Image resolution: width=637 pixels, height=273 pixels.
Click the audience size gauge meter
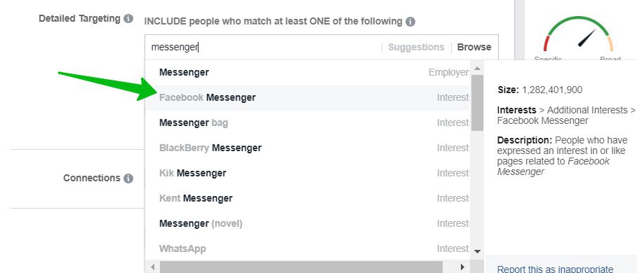(579, 34)
